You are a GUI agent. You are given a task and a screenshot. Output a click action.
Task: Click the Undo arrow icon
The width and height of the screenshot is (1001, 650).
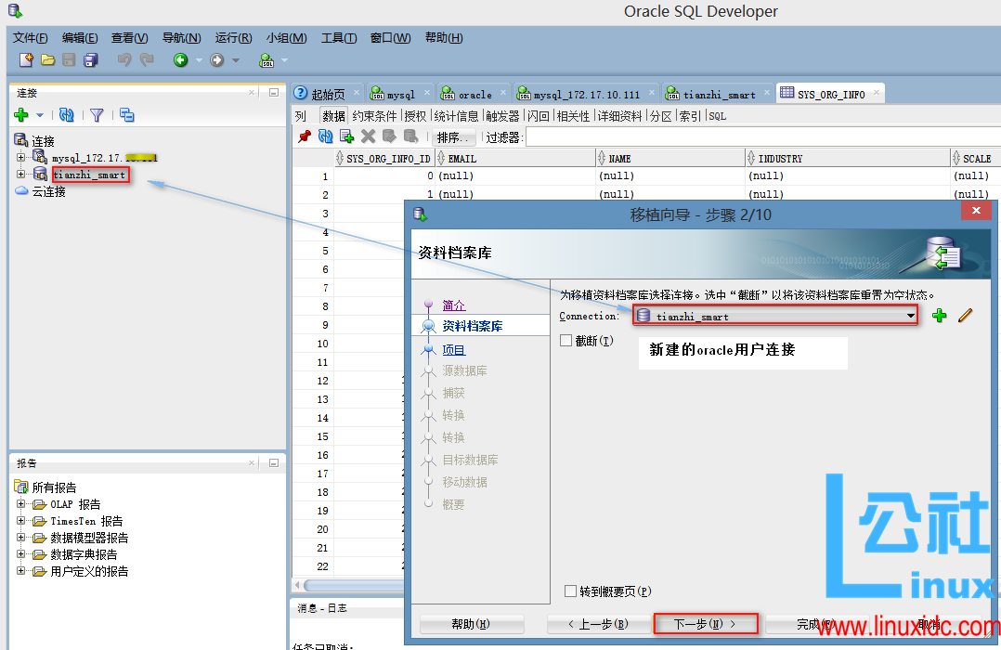pyautogui.click(x=124, y=60)
